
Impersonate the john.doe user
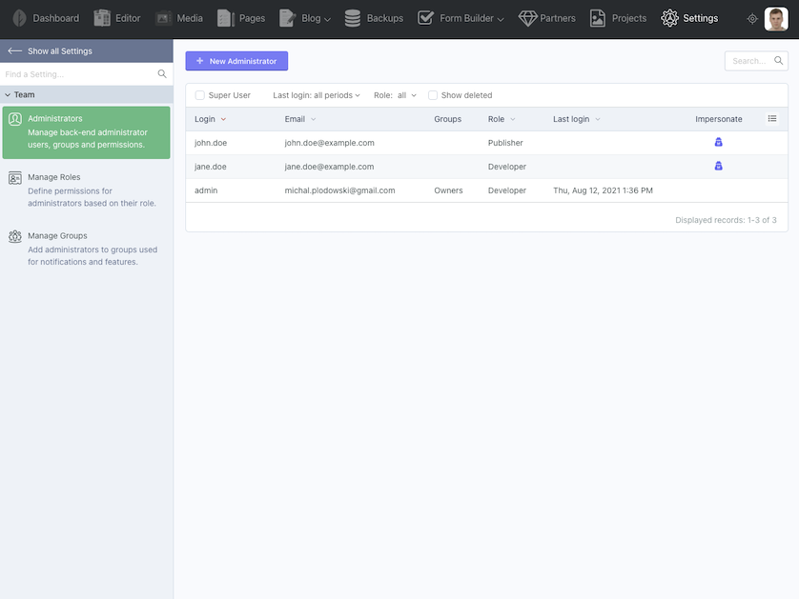click(x=719, y=142)
